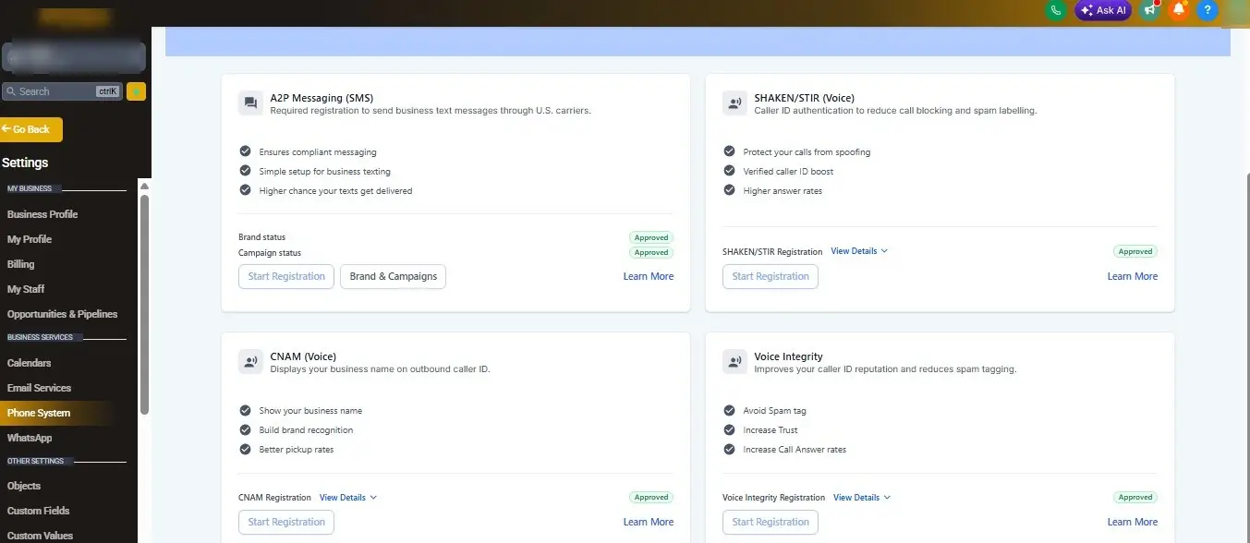This screenshot has height=543, width=1250.
Task: Select Email Services in the sidebar
Action: pyautogui.click(x=39, y=388)
